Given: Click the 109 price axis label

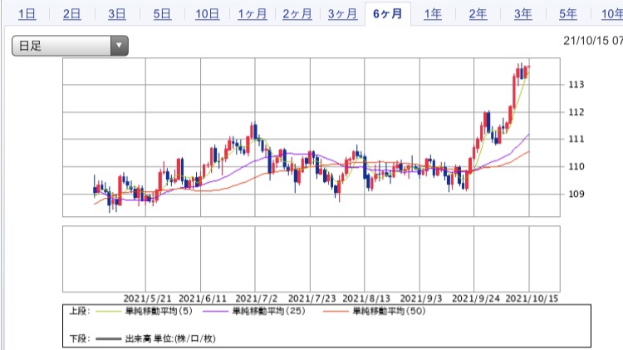Looking at the screenshot, I should [x=576, y=194].
